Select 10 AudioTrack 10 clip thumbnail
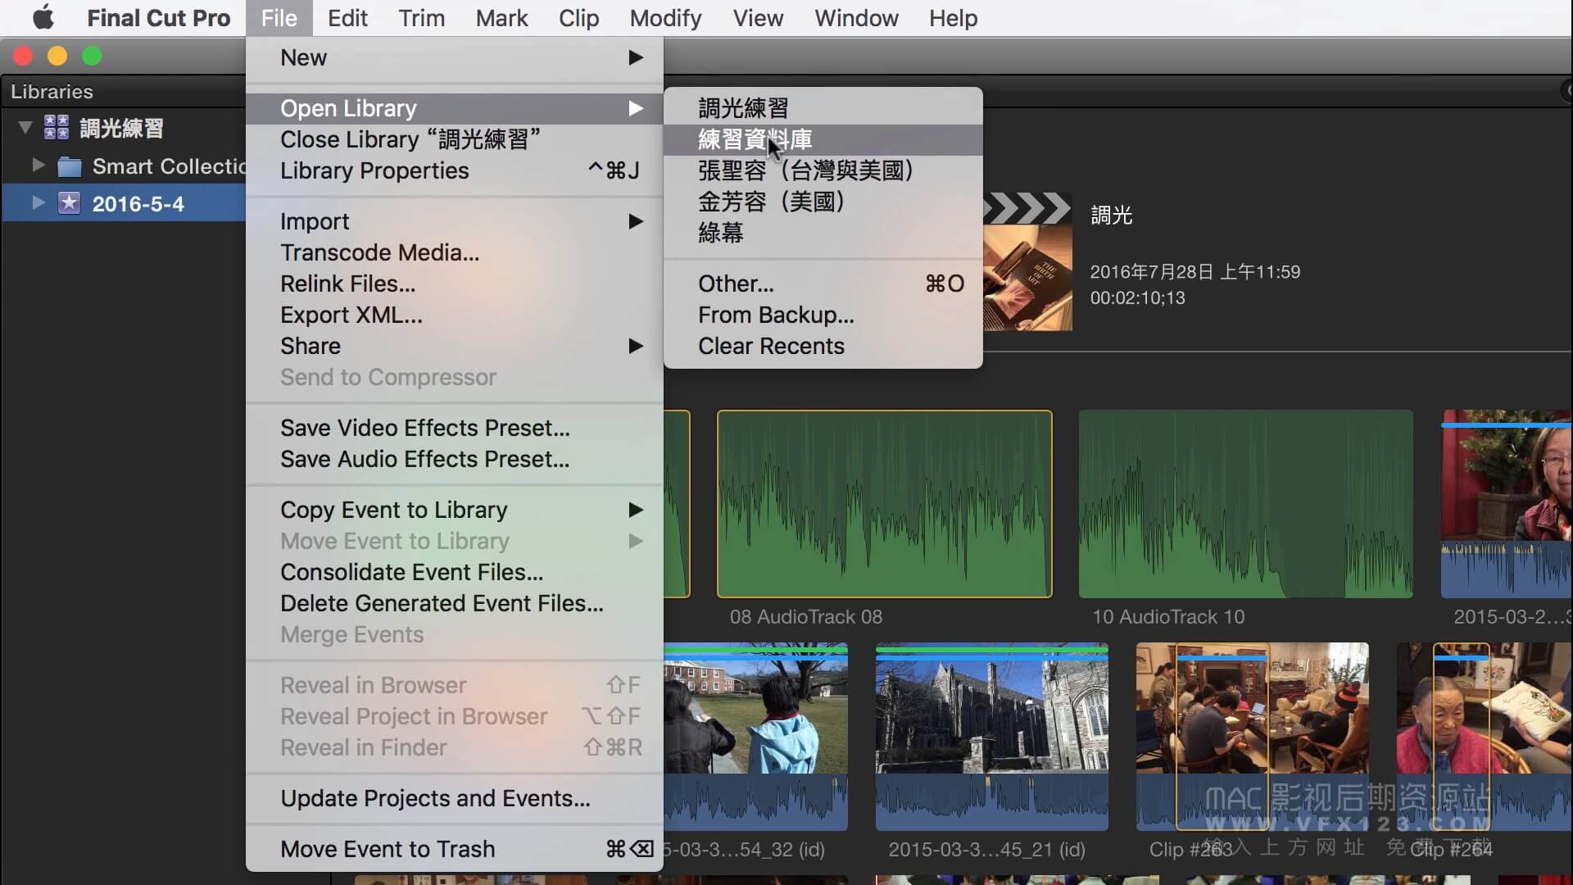1573x885 pixels. tap(1245, 504)
